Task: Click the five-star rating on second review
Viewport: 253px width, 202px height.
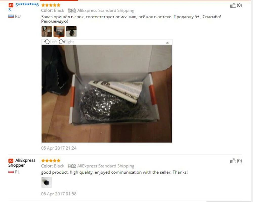Action: tap(51, 161)
